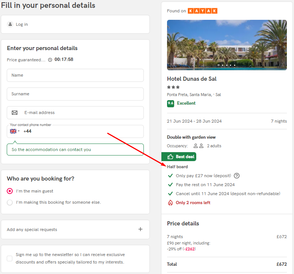This screenshot has width=294, height=274.
Task: Click the hotel photo carousel image
Action: point(227,45)
